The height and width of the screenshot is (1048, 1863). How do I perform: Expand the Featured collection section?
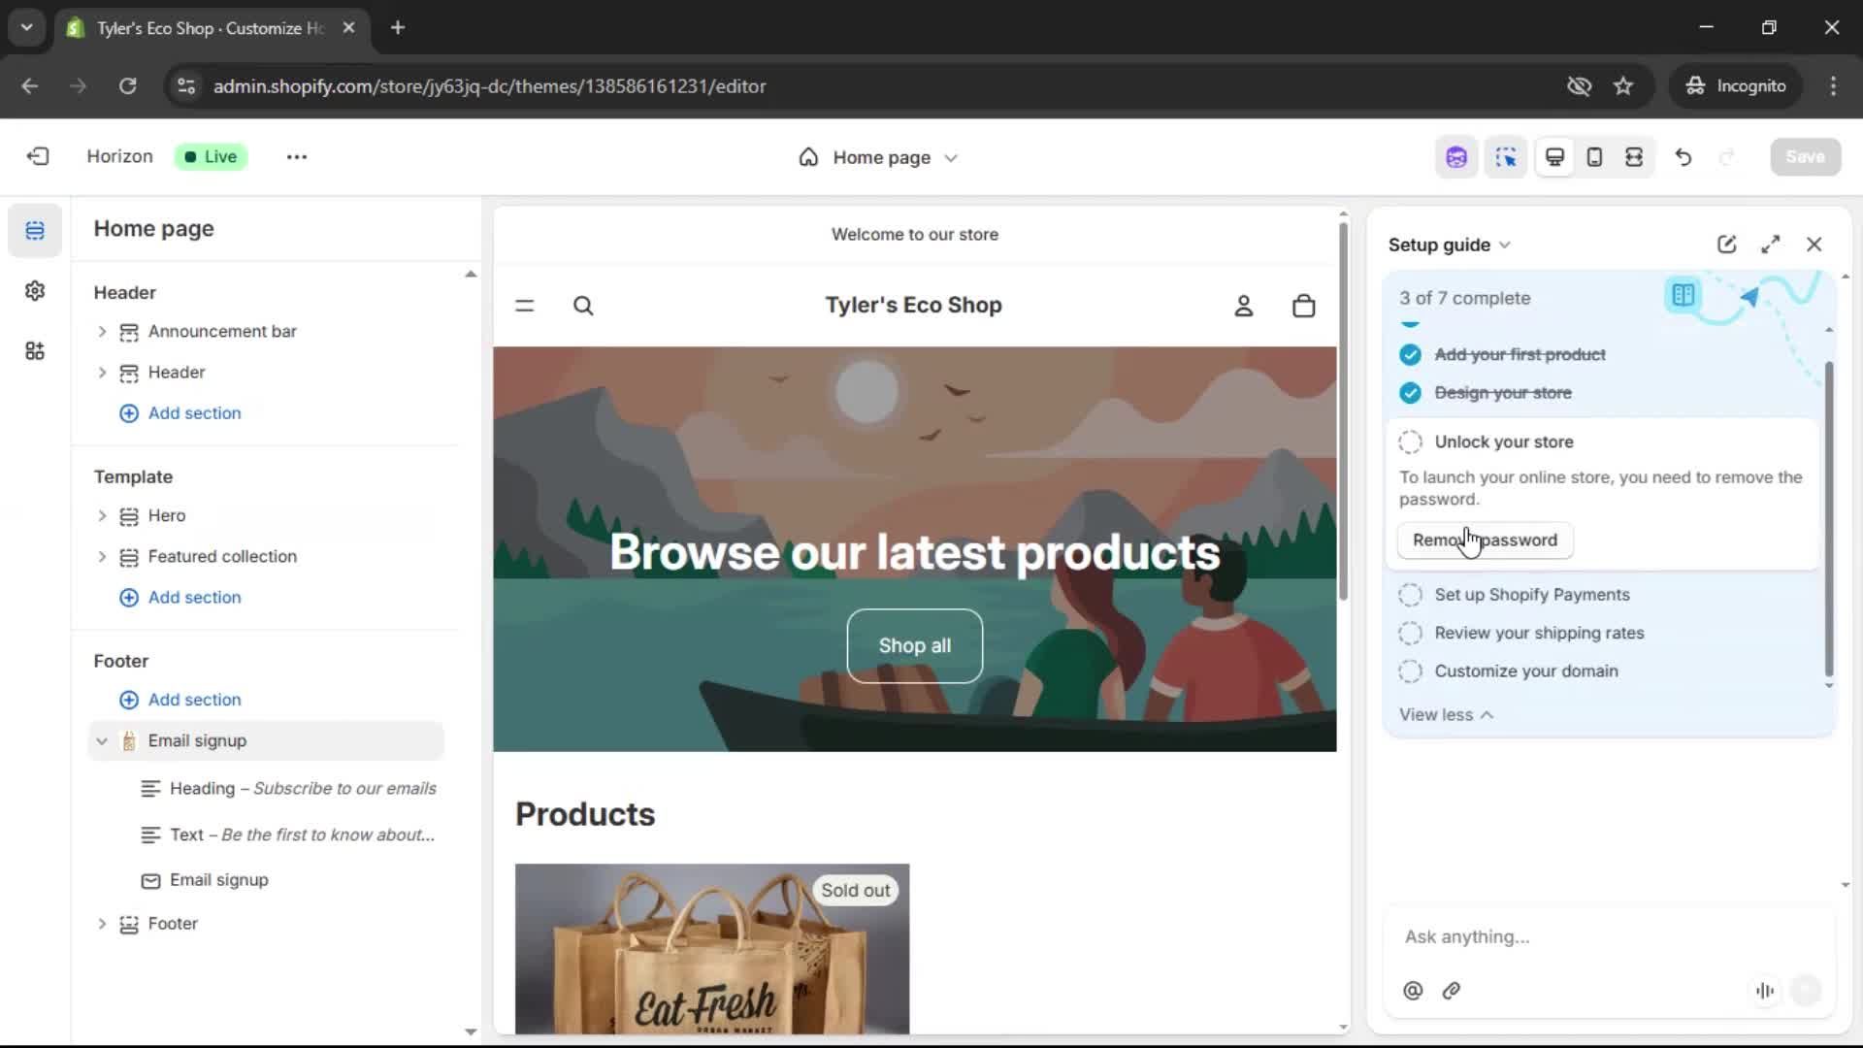pyautogui.click(x=102, y=557)
